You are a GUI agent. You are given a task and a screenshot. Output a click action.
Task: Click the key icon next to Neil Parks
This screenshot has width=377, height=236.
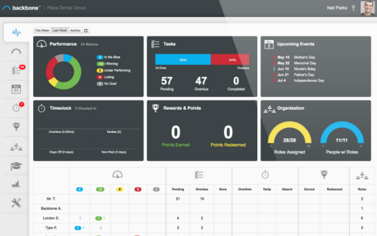(x=353, y=7)
